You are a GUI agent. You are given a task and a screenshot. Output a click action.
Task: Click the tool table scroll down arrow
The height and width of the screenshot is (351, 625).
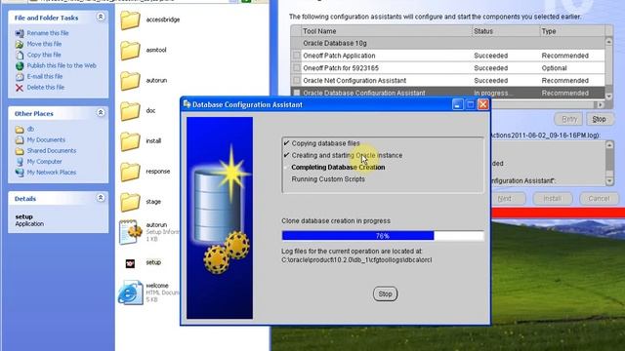point(608,96)
